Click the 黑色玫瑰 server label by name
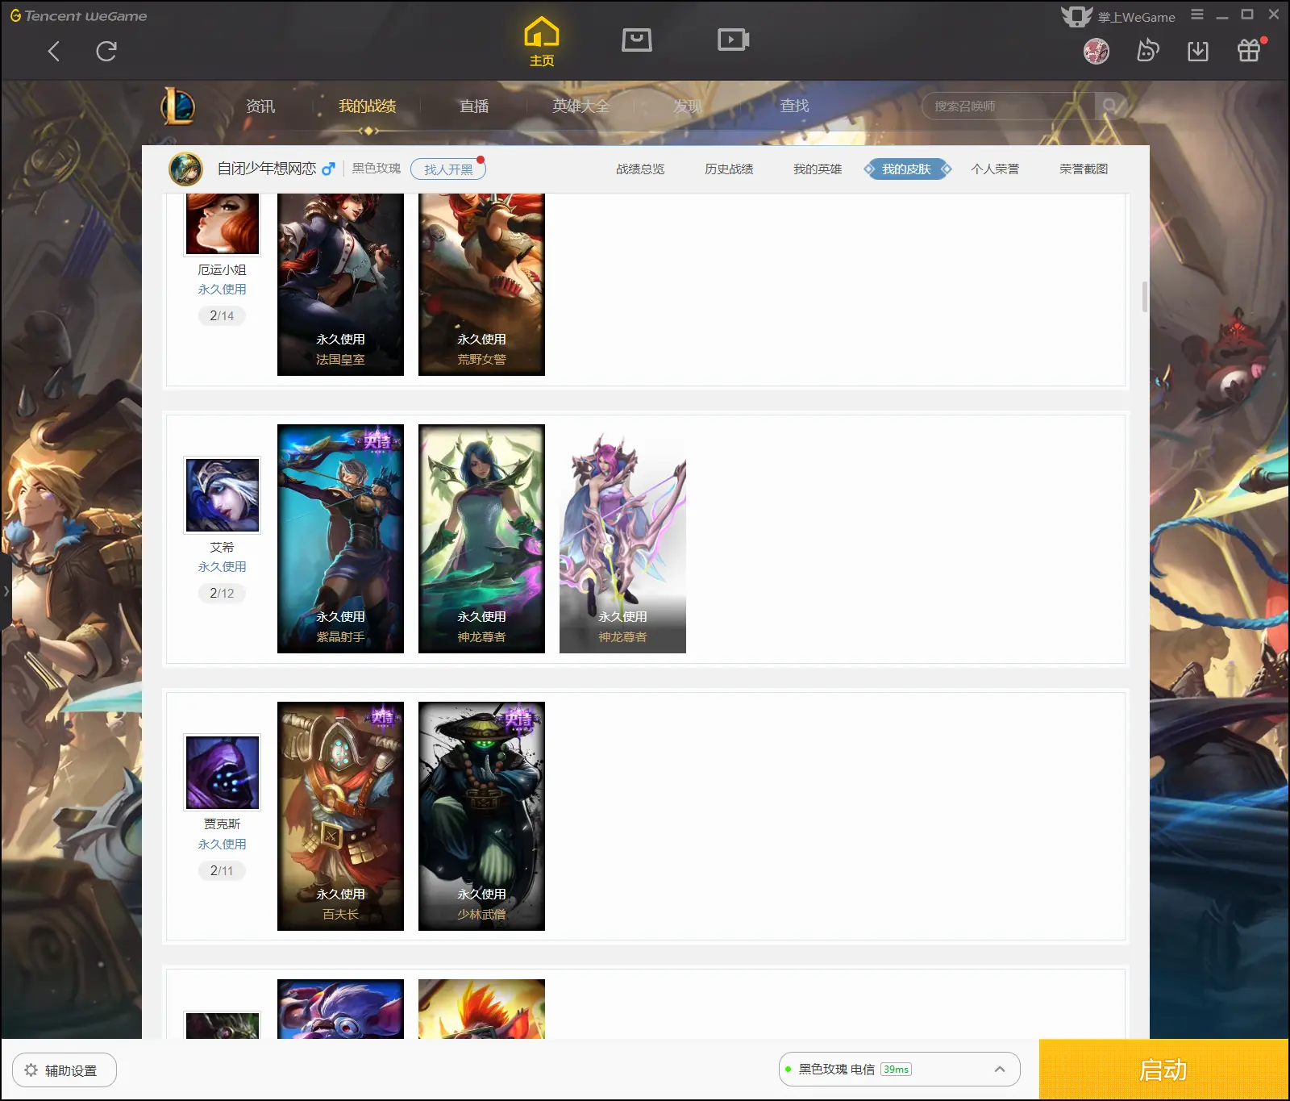Image resolution: width=1290 pixels, height=1101 pixels. (x=376, y=168)
